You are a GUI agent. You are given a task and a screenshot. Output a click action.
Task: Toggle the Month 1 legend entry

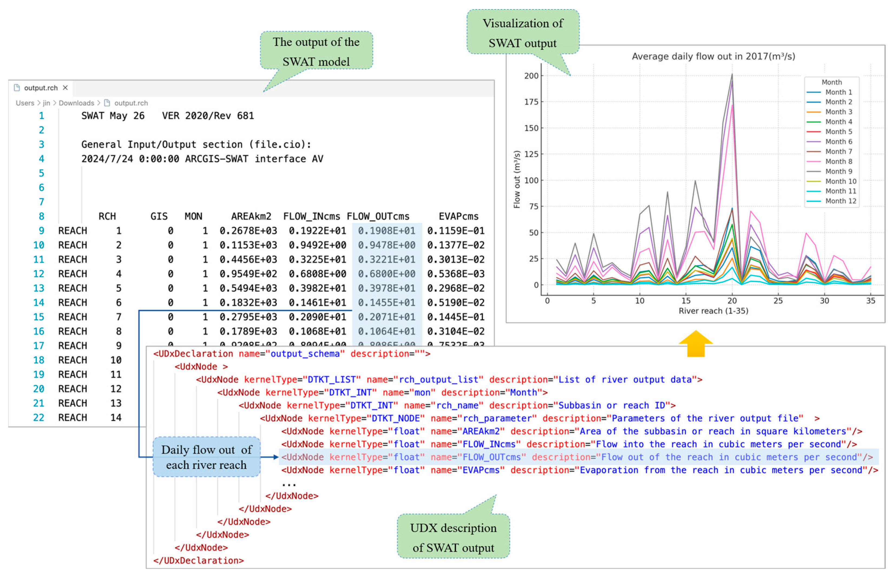[838, 92]
